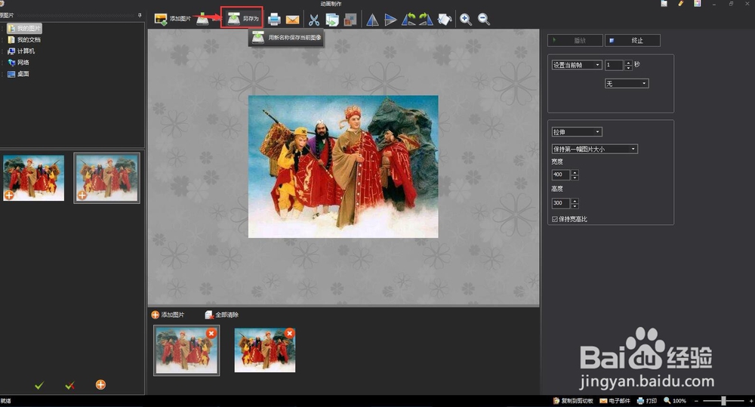Flip image vertically with sideways triangle icon
Screen dimensions: 755x407
click(390, 20)
